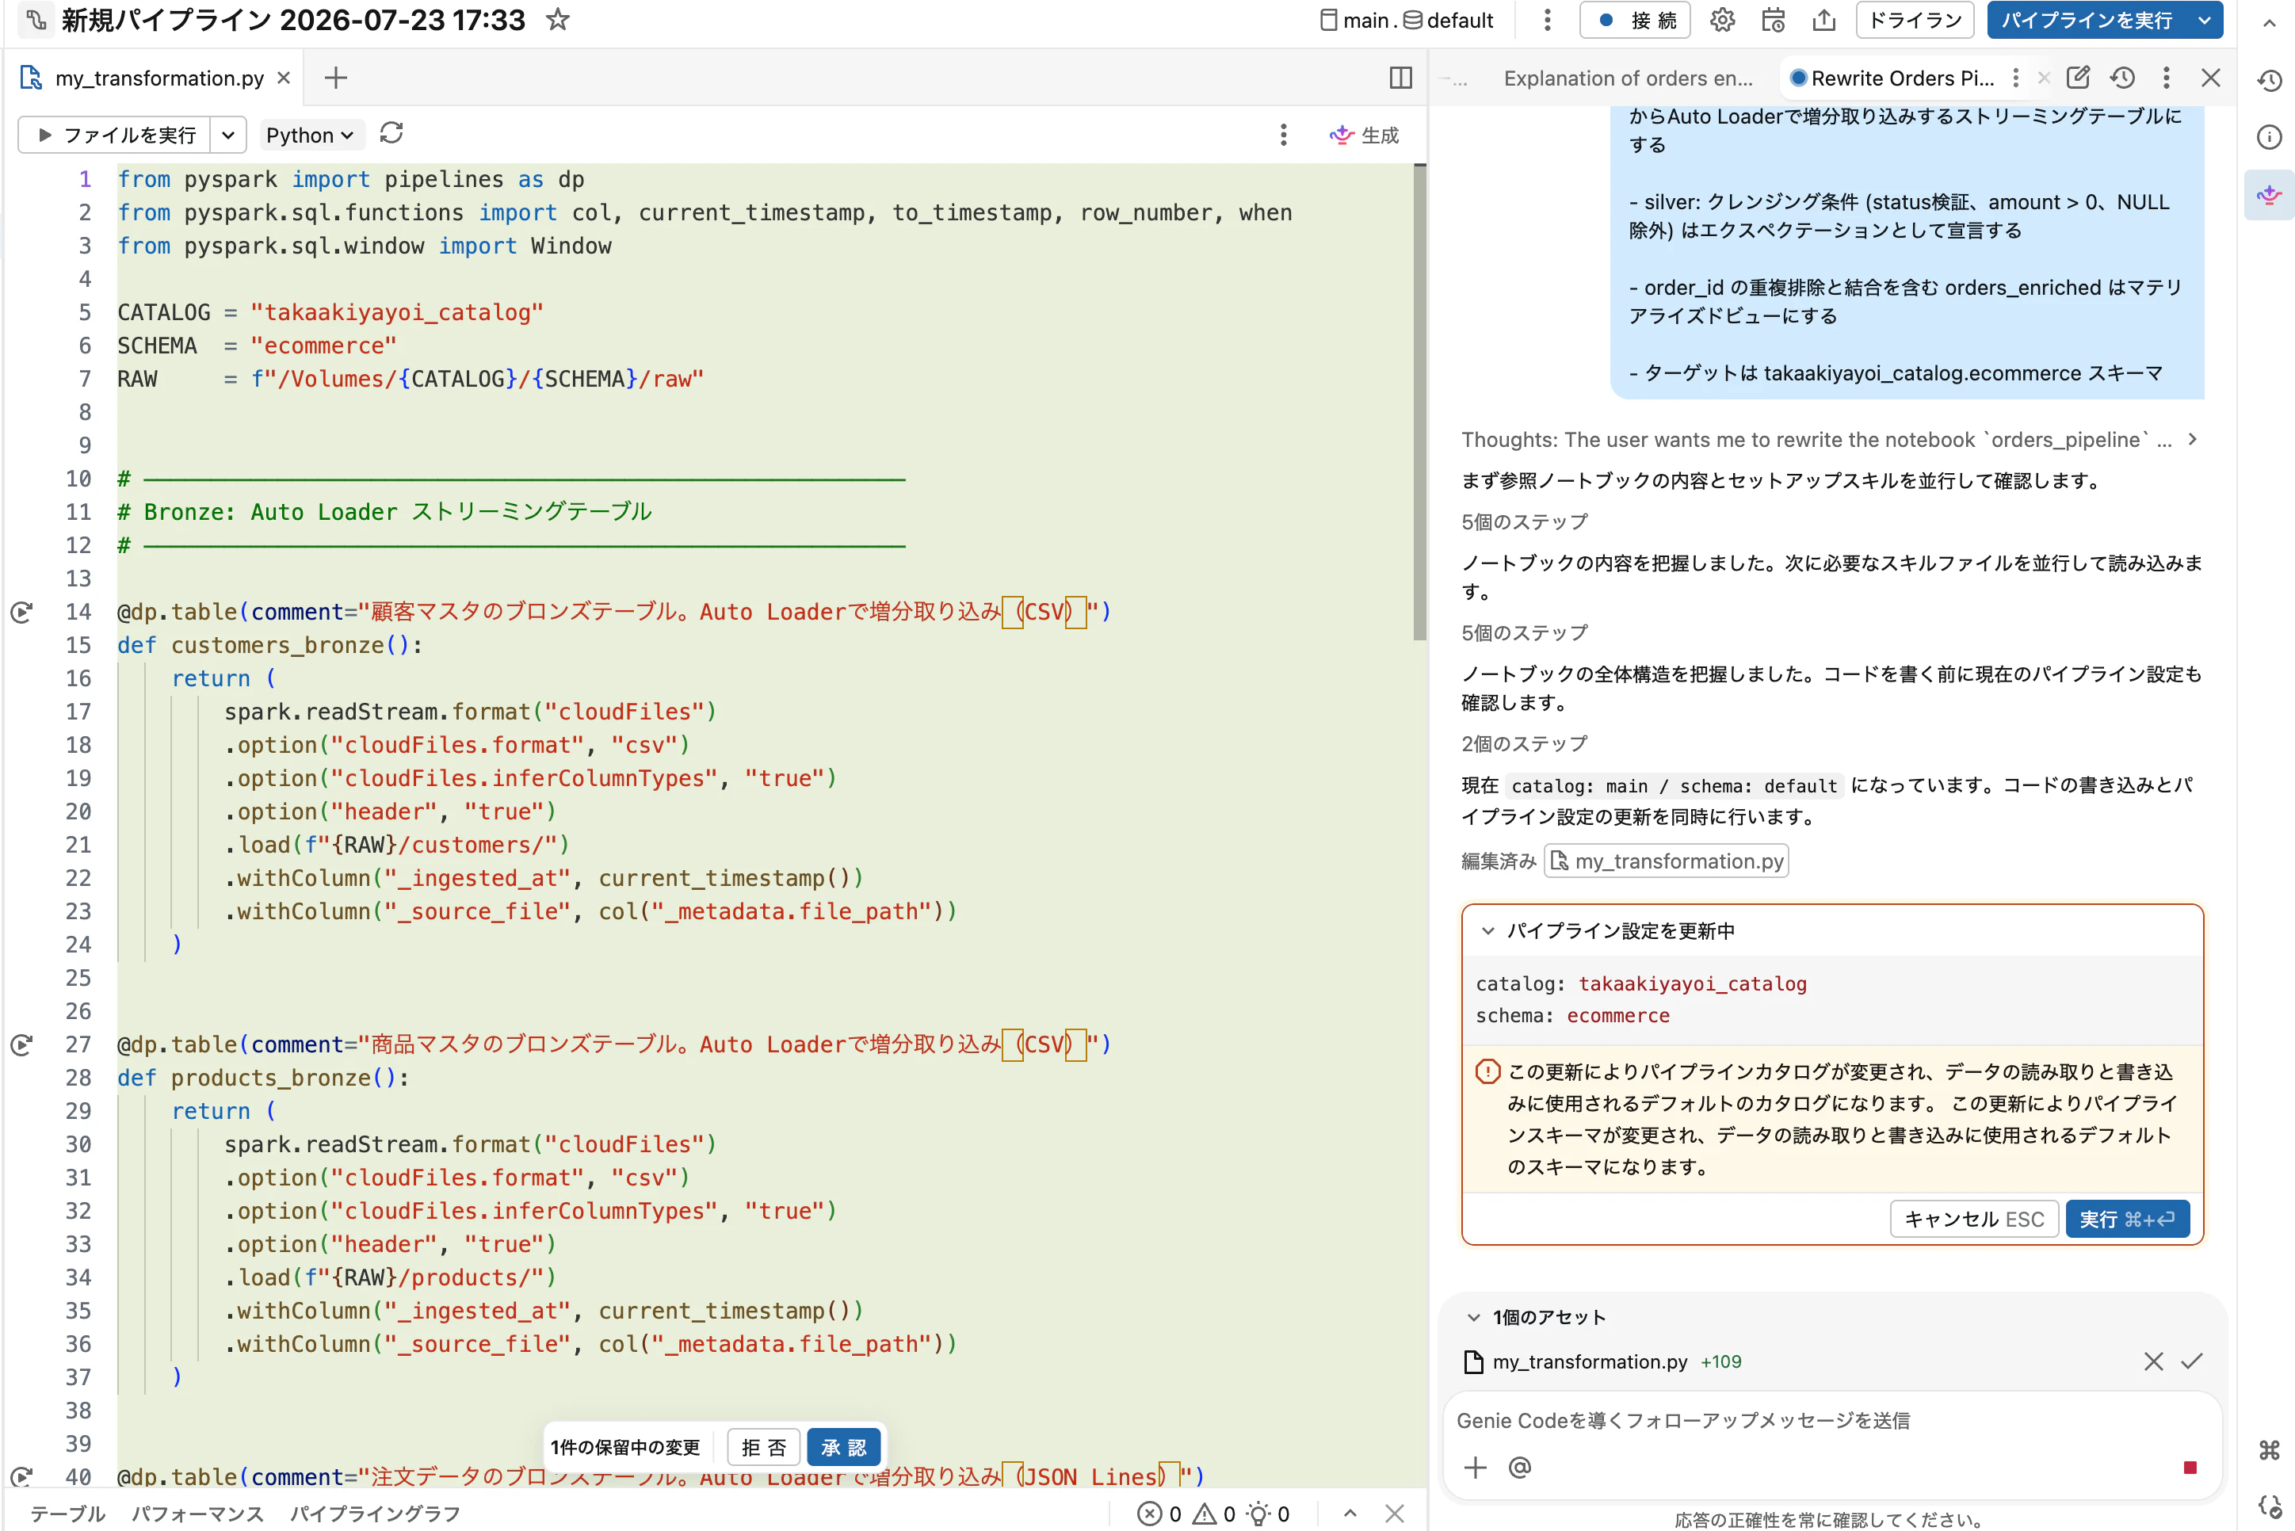Open the info icon in right sidebar
Image resolution: width=2295 pixels, height=1531 pixels.
pos(2269,136)
